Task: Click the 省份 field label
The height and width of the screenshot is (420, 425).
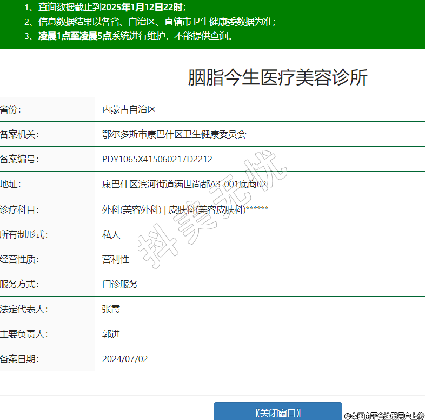Action: tap(11, 109)
